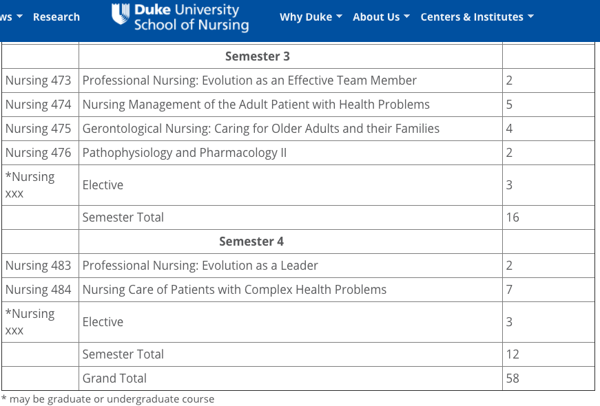Screen dimensions: 600x406
Task: Open the Research menu item
Action: [56, 17]
